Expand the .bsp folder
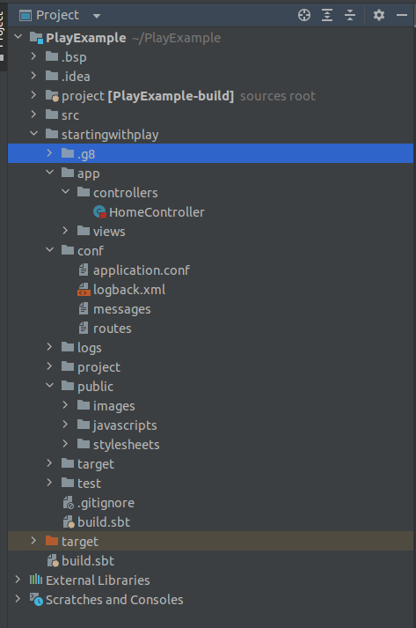Screen dimensions: 416x628 coord(33,56)
